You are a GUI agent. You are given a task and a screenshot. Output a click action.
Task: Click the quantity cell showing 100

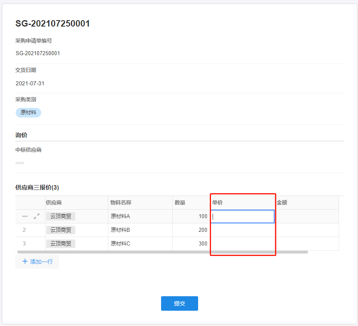(x=191, y=217)
